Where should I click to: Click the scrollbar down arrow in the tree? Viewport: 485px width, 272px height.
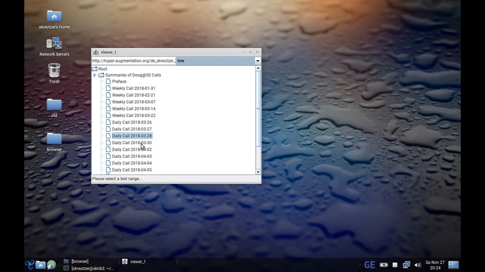point(258,172)
